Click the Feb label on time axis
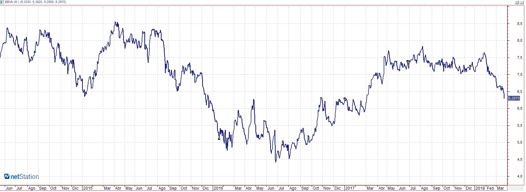 (491, 188)
